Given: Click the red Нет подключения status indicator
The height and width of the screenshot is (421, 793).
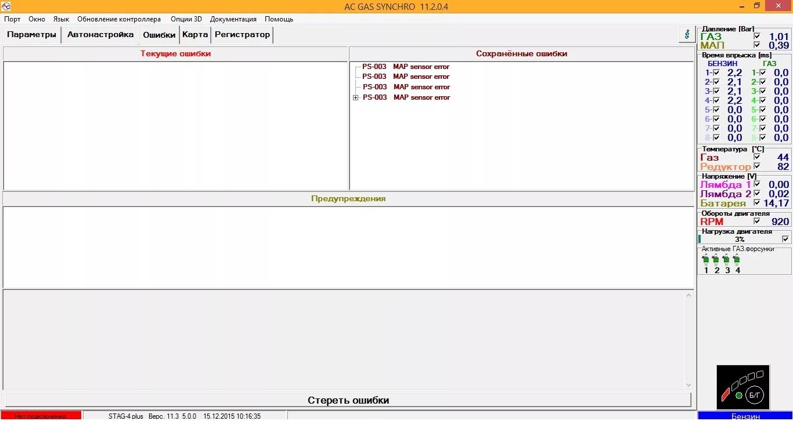Looking at the screenshot, I should click(41, 416).
